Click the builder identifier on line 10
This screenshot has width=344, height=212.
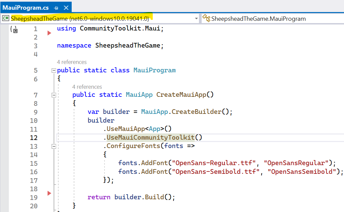(101, 120)
